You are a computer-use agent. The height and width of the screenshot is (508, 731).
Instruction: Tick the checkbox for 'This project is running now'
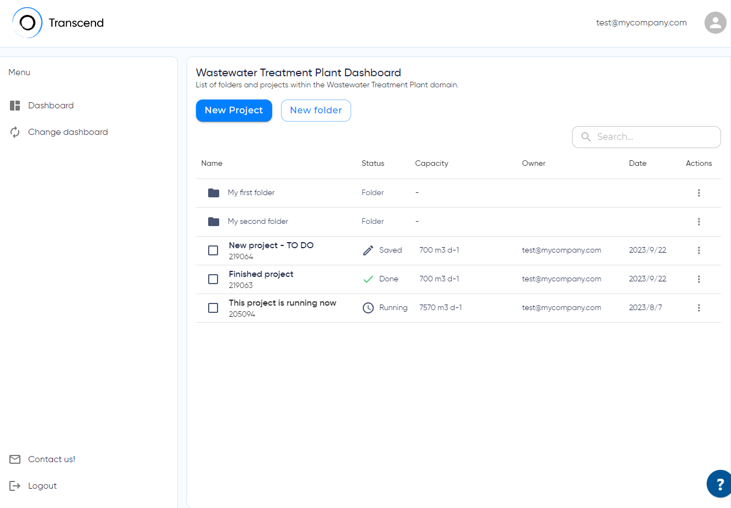[213, 307]
